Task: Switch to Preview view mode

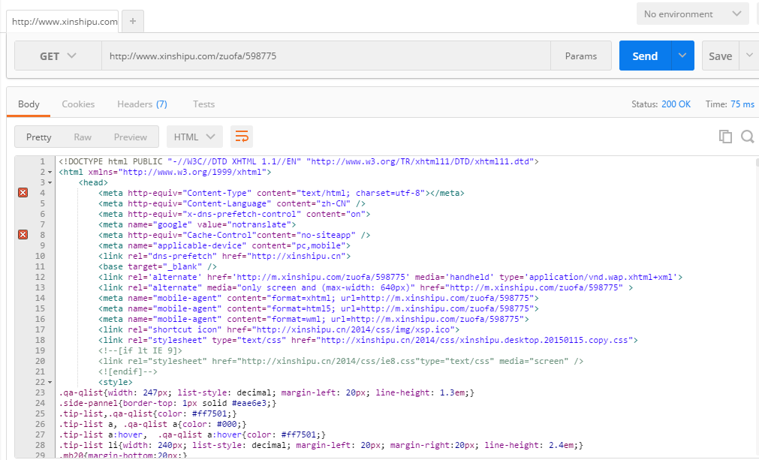Action: [x=131, y=137]
